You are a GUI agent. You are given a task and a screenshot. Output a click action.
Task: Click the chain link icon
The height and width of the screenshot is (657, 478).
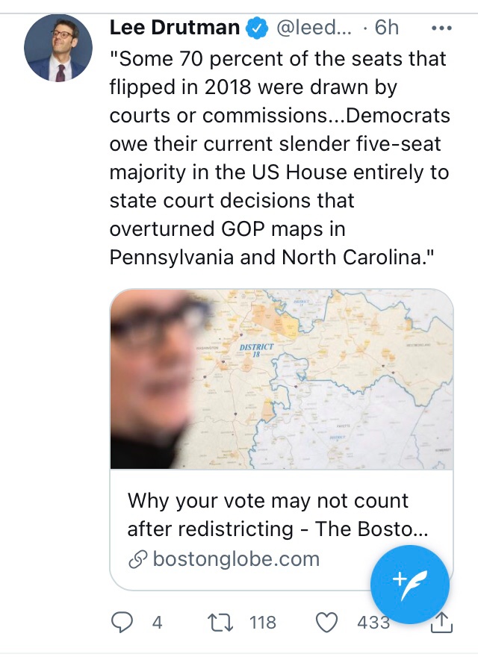tap(137, 560)
